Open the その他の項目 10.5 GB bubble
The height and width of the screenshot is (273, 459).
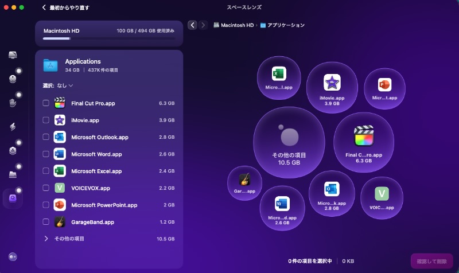tap(289, 142)
